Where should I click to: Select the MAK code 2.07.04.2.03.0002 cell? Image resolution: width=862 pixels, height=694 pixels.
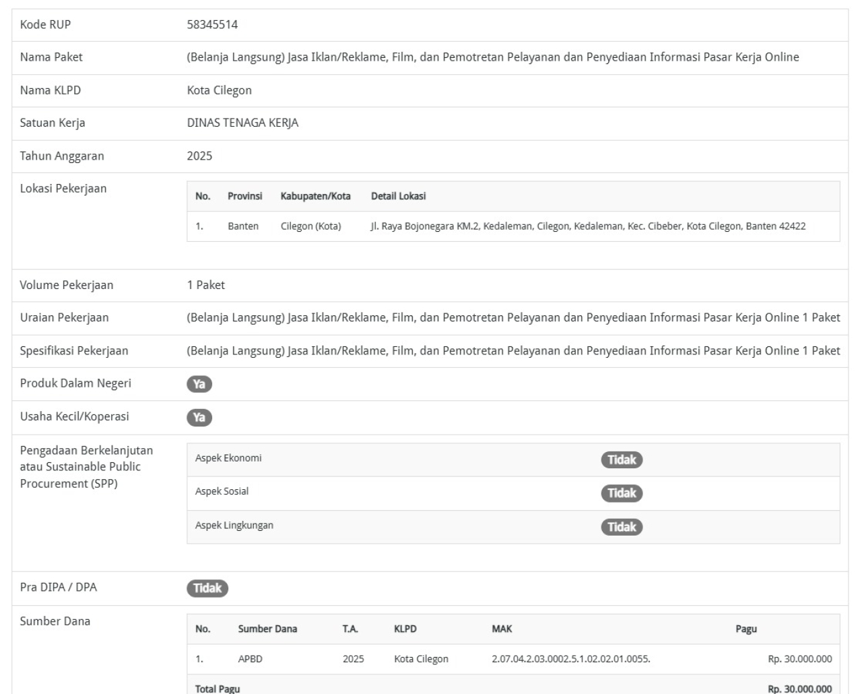570,659
